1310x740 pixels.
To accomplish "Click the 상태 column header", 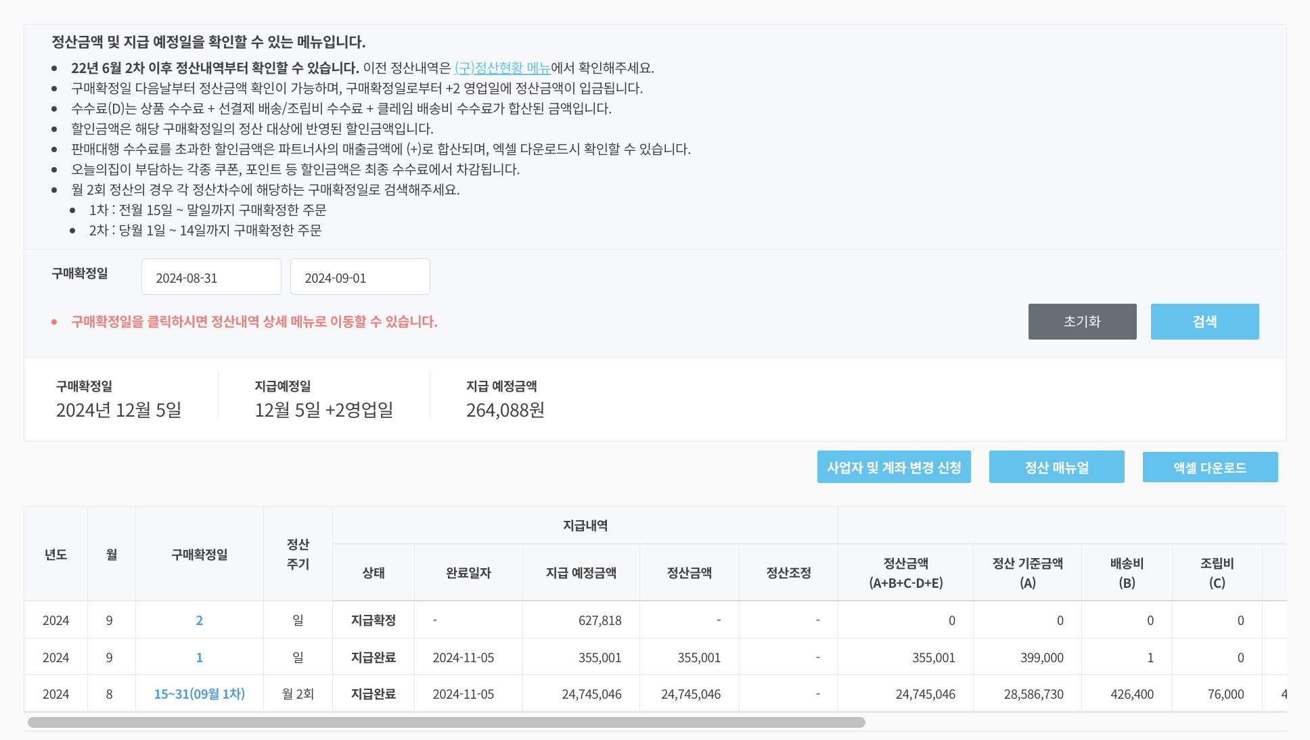I will [373, 572].
